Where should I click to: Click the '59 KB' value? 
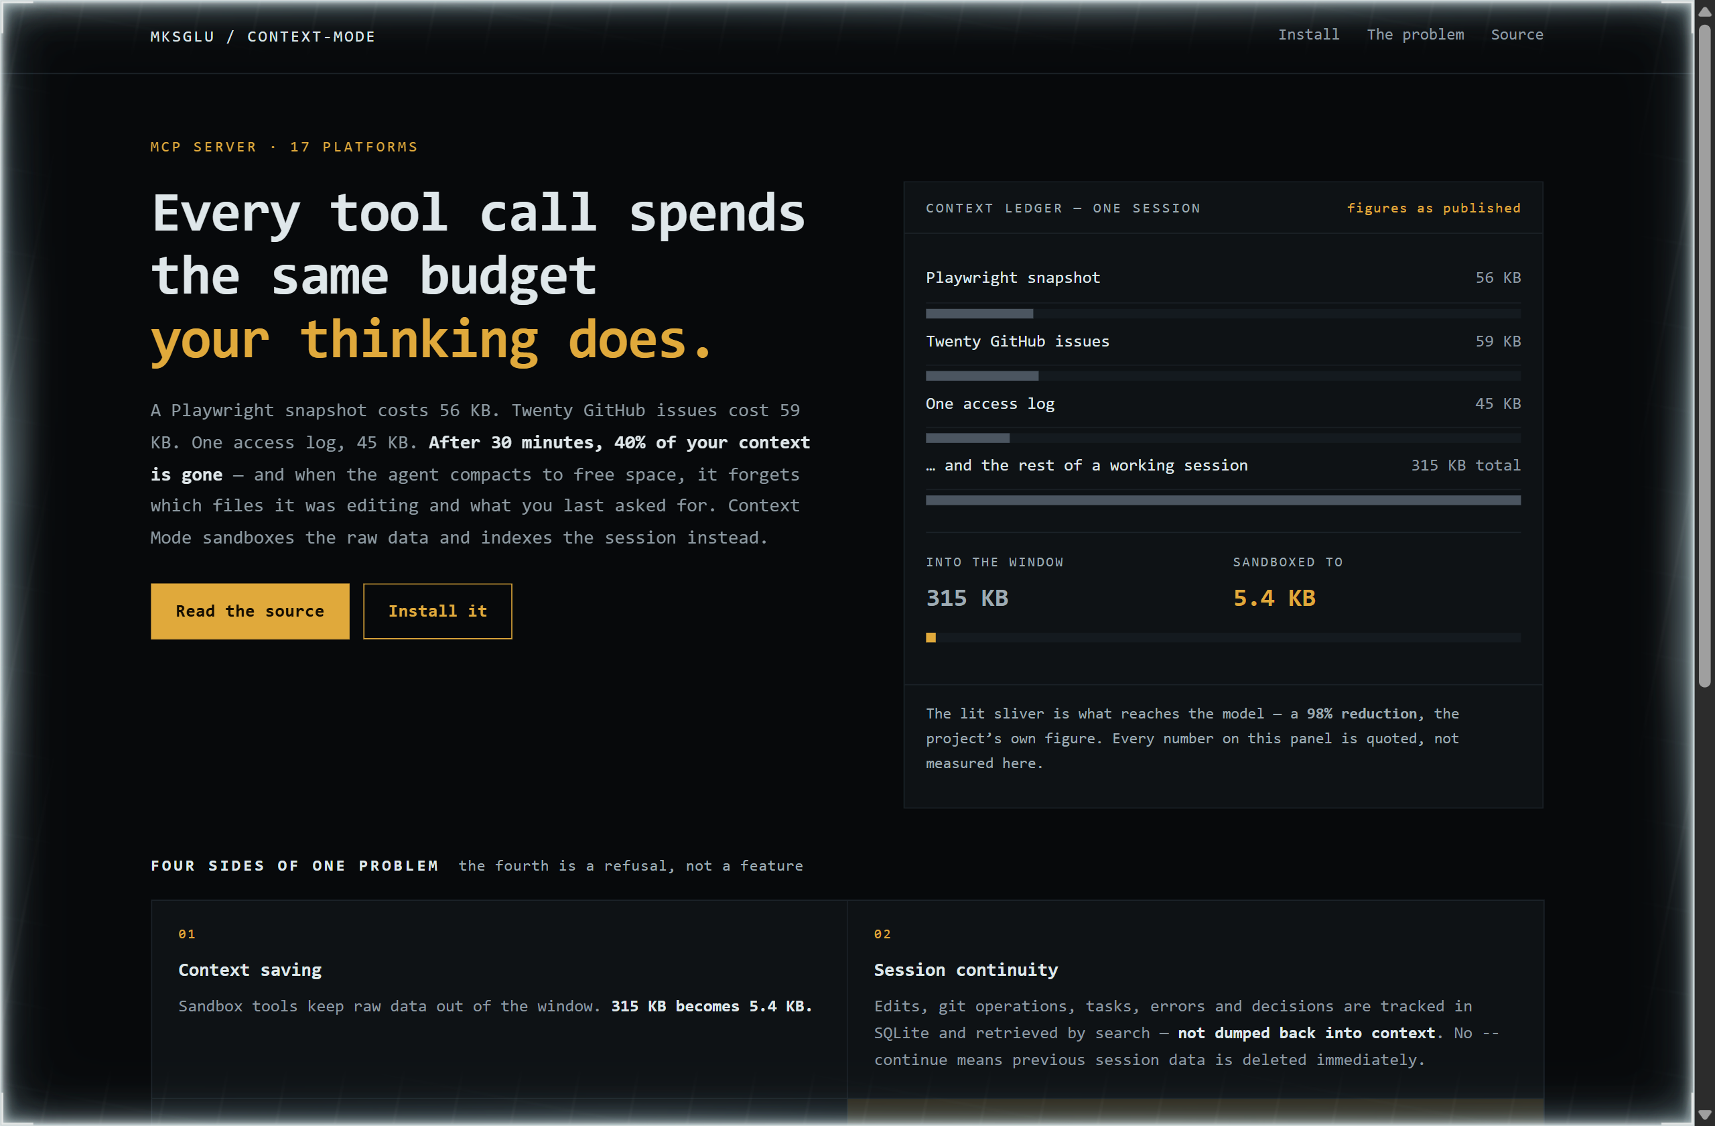tap(1497, 341)
